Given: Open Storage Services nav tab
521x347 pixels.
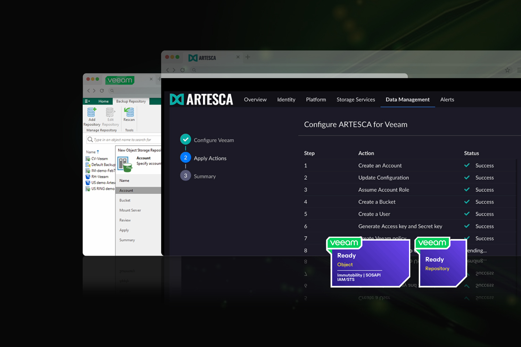Looking at the screenshot, I should click(x=356, y=100).
